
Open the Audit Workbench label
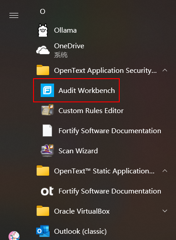pos(87,90)
